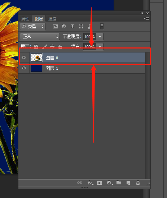Screen dimensions: 167x198
Task: Create a new group folder
Action: pyautogui.click(x=119, y=183)
